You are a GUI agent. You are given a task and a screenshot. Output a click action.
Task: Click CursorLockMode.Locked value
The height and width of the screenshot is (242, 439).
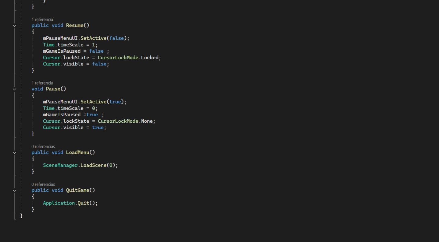(x=128, y=58)
